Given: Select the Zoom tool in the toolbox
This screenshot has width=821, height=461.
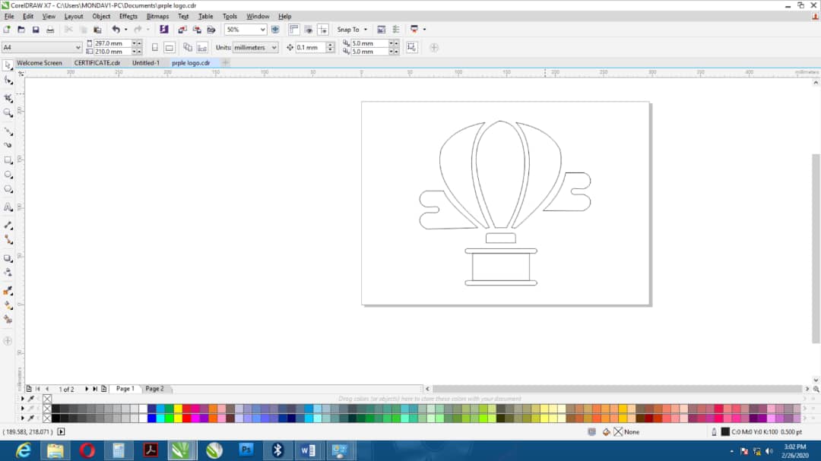Looking at the screenshot, I should tap(8, 112).
